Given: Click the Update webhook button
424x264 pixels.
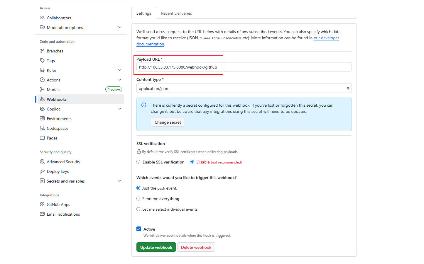Looking at the screenshot, I should [156, 247].
